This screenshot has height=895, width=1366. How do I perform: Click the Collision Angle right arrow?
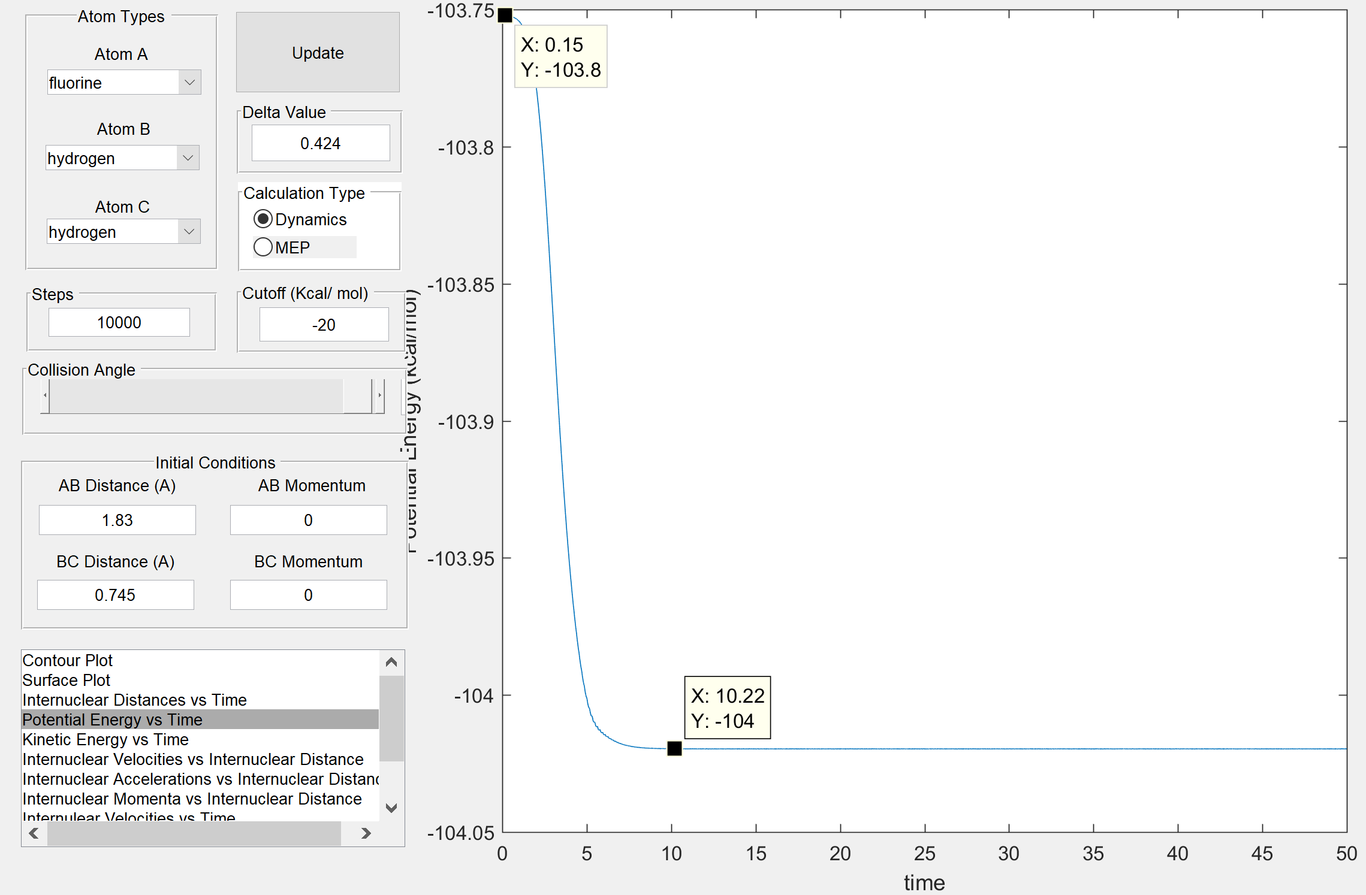tap(379, 396)
